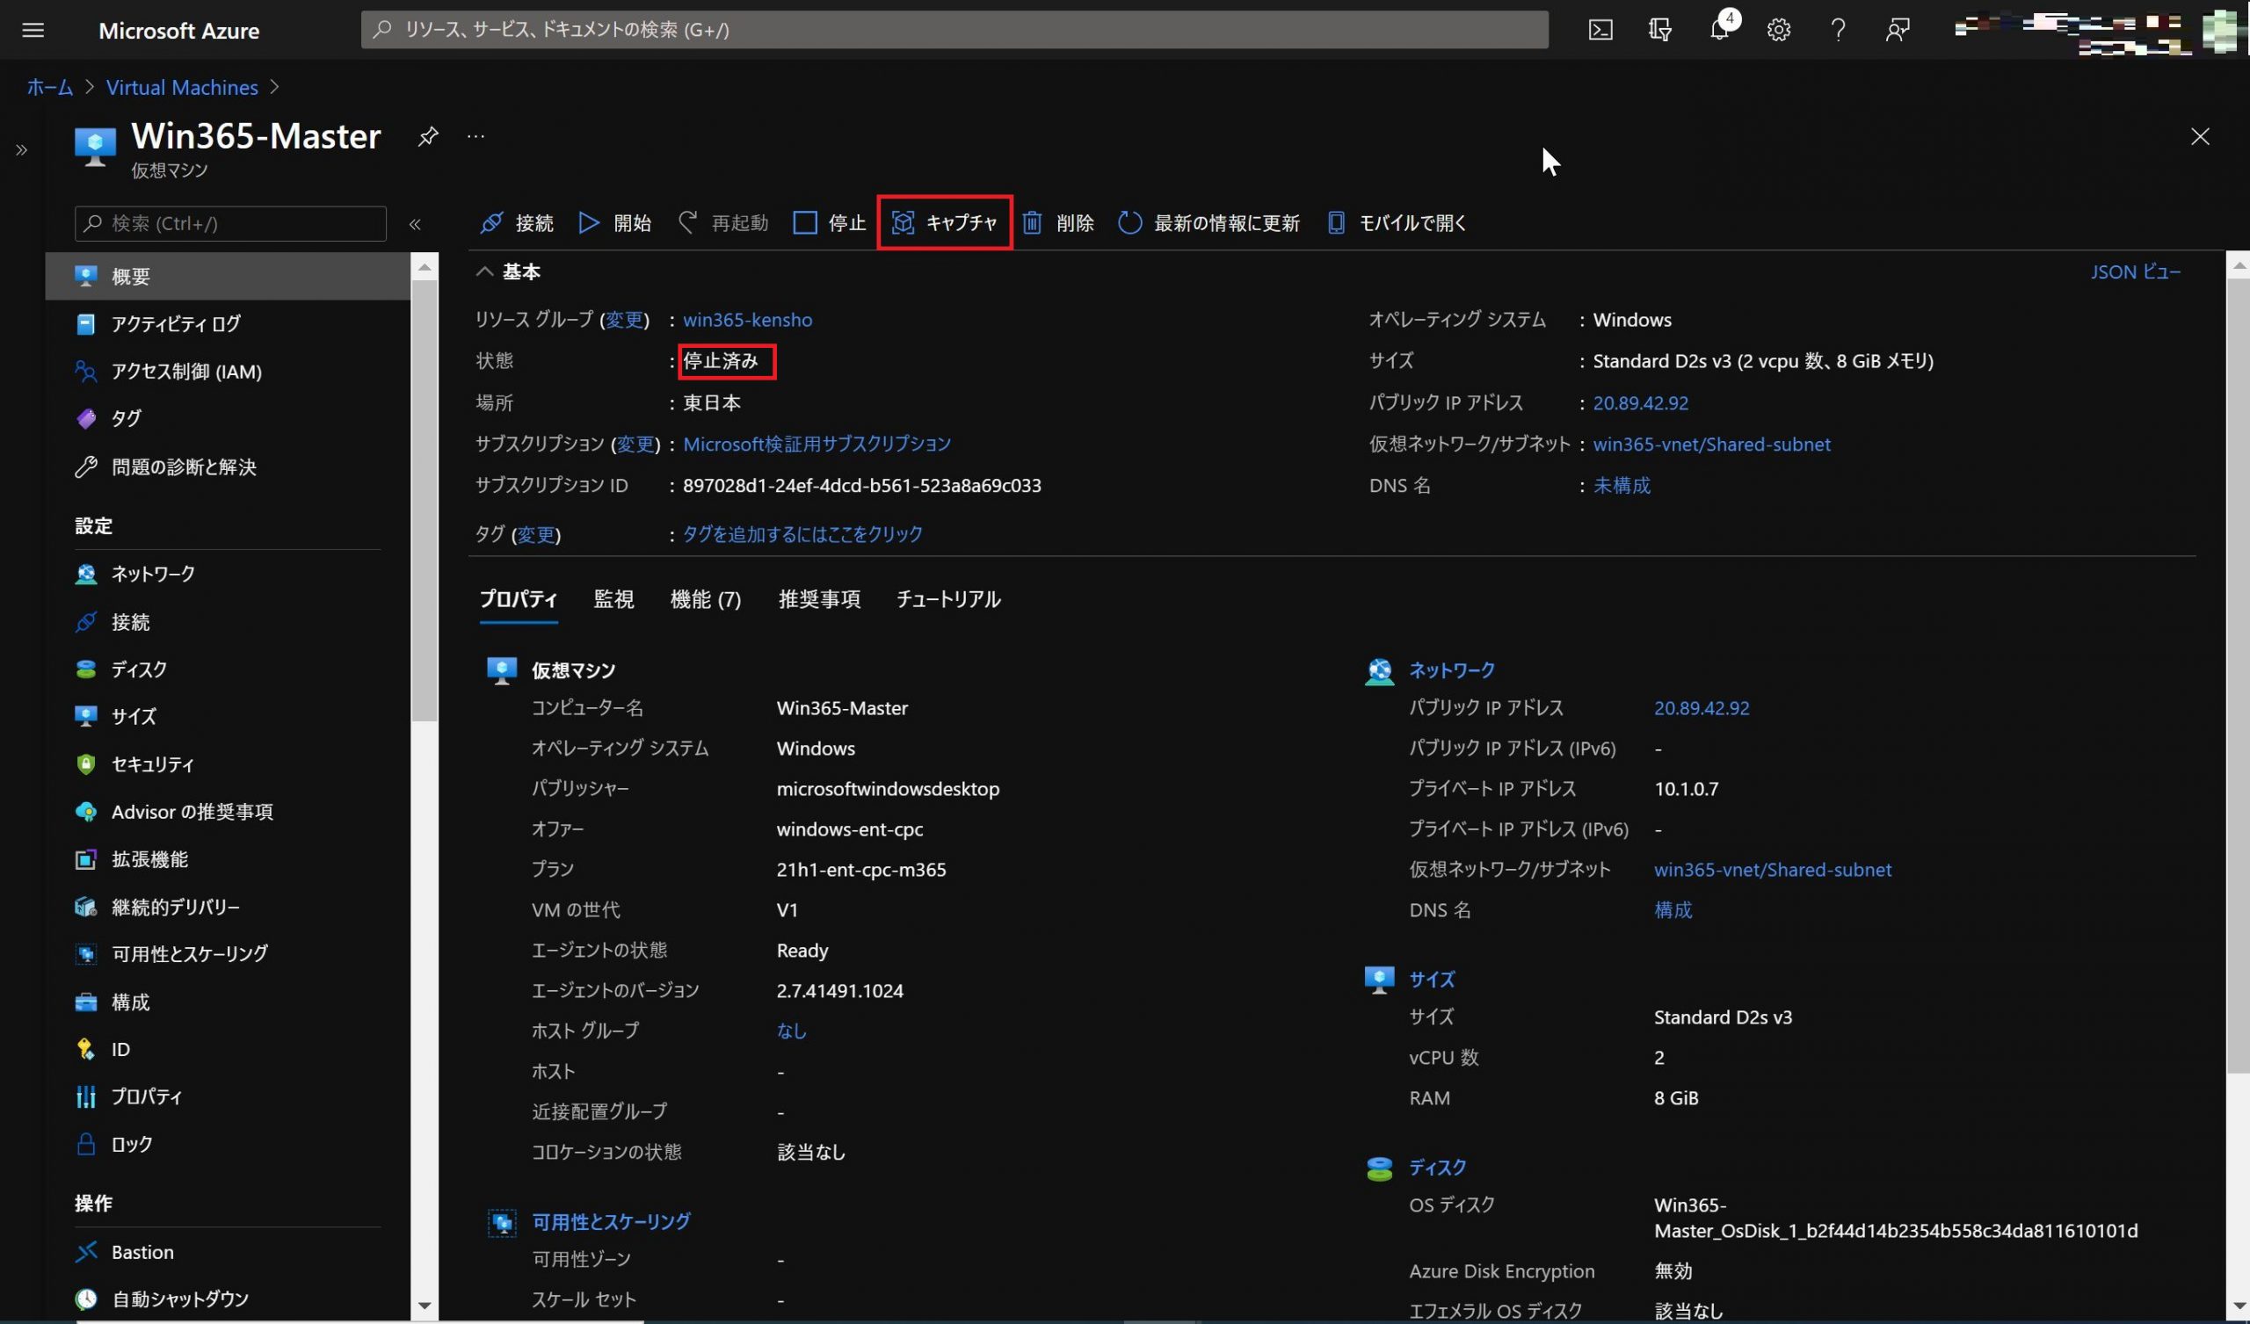Click the left menu scrollbar
Image resolution: width=2250 pixels, height=1324 pixels.
(425, 500)
